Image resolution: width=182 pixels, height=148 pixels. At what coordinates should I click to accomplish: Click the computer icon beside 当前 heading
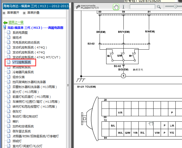tap(5, 27)
